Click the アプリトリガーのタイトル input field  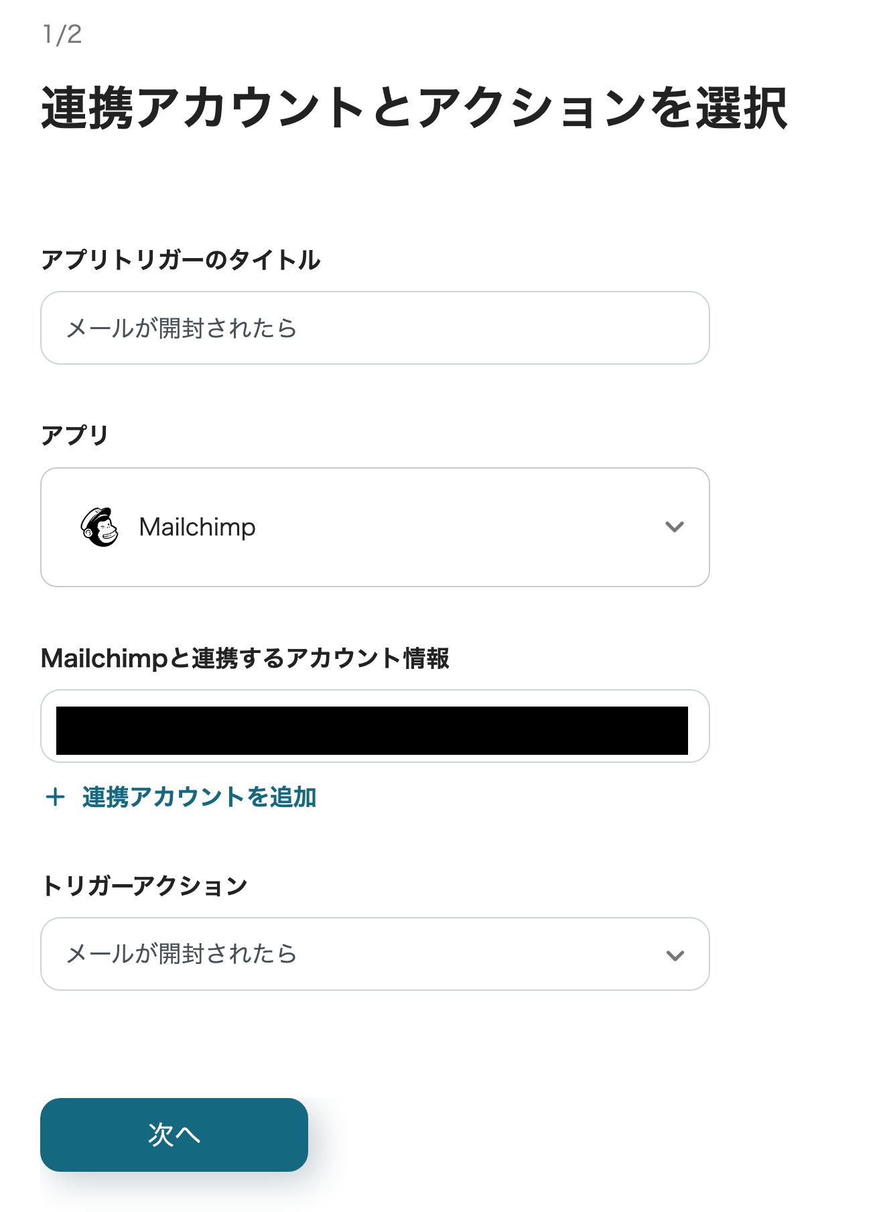click(375, 328)
